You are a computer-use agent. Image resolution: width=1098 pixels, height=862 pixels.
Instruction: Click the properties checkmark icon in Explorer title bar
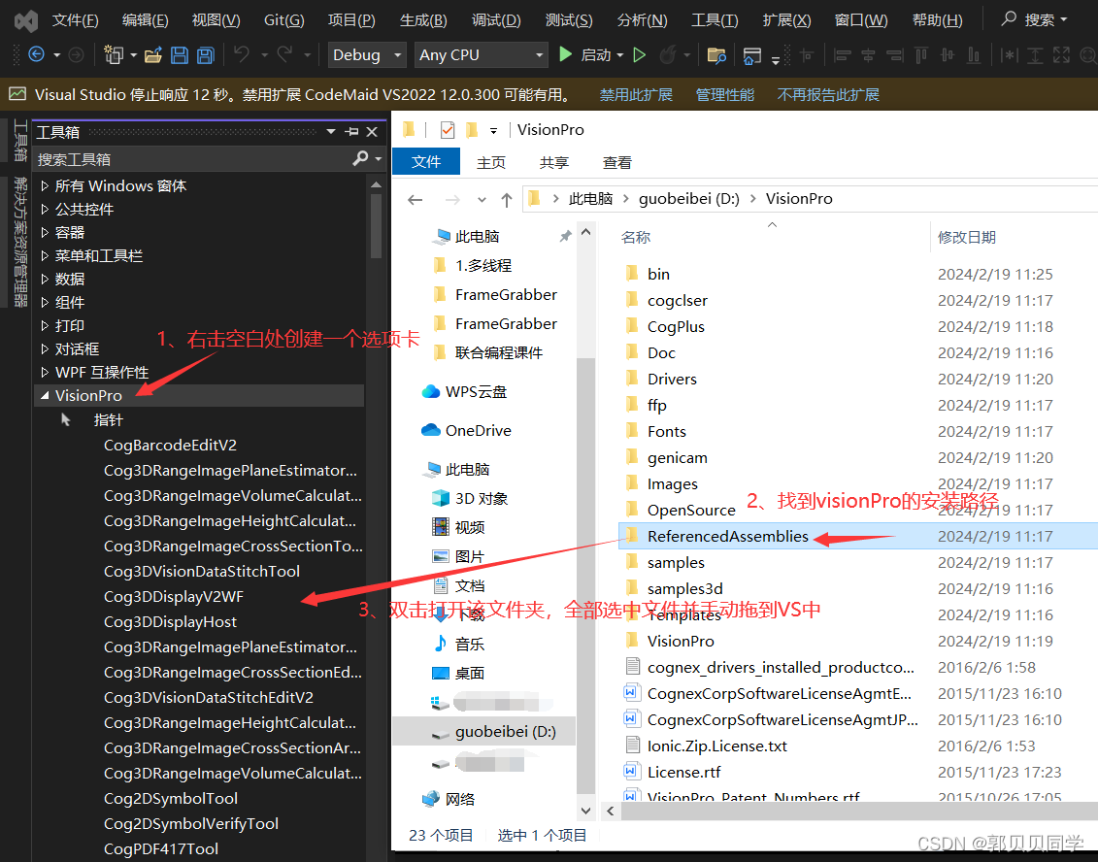tap(448, 129)
